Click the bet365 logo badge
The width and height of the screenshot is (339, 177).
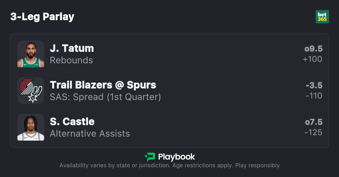click(x=322, y=17)
